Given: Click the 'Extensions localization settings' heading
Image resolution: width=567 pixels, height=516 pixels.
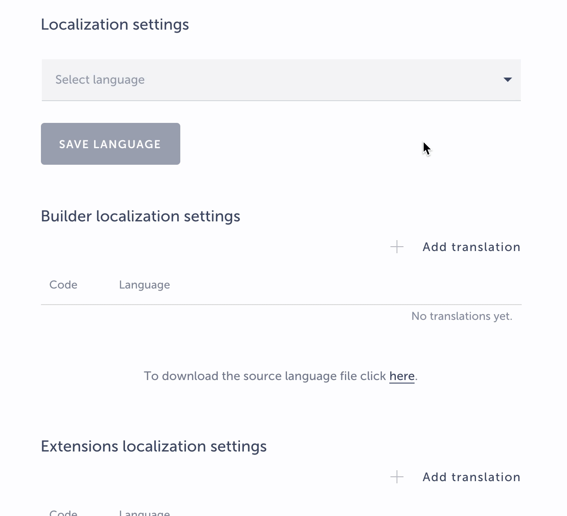Looking at the screenshot, I should point(154,446).
